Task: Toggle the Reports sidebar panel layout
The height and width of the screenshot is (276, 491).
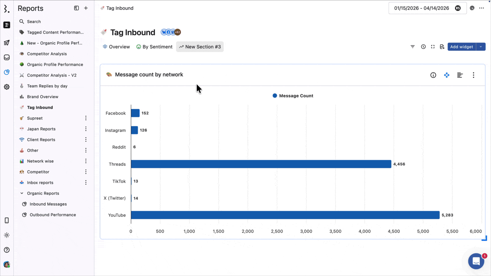Action: pos(76,8)
